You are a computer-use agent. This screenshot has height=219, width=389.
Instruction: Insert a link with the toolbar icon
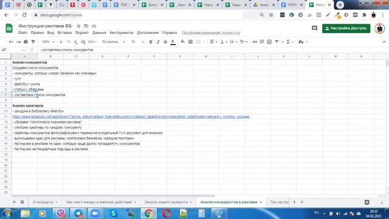pyautogui.click(x=255, y=42)
